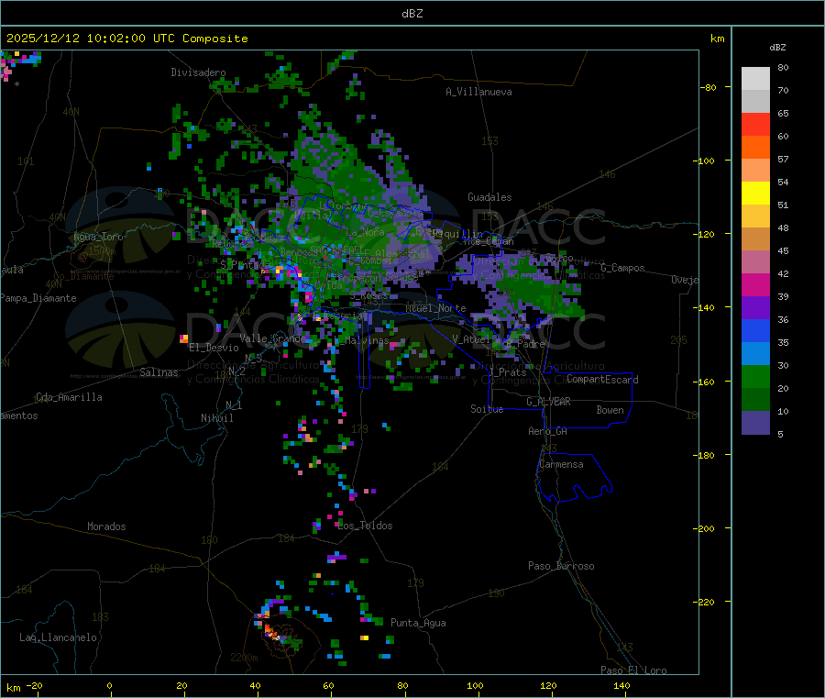Click the -220 km axis tick label
Image resolution: width=825 pixels, height=698 pixels.
pyautogui.click(x=704, y=603)
